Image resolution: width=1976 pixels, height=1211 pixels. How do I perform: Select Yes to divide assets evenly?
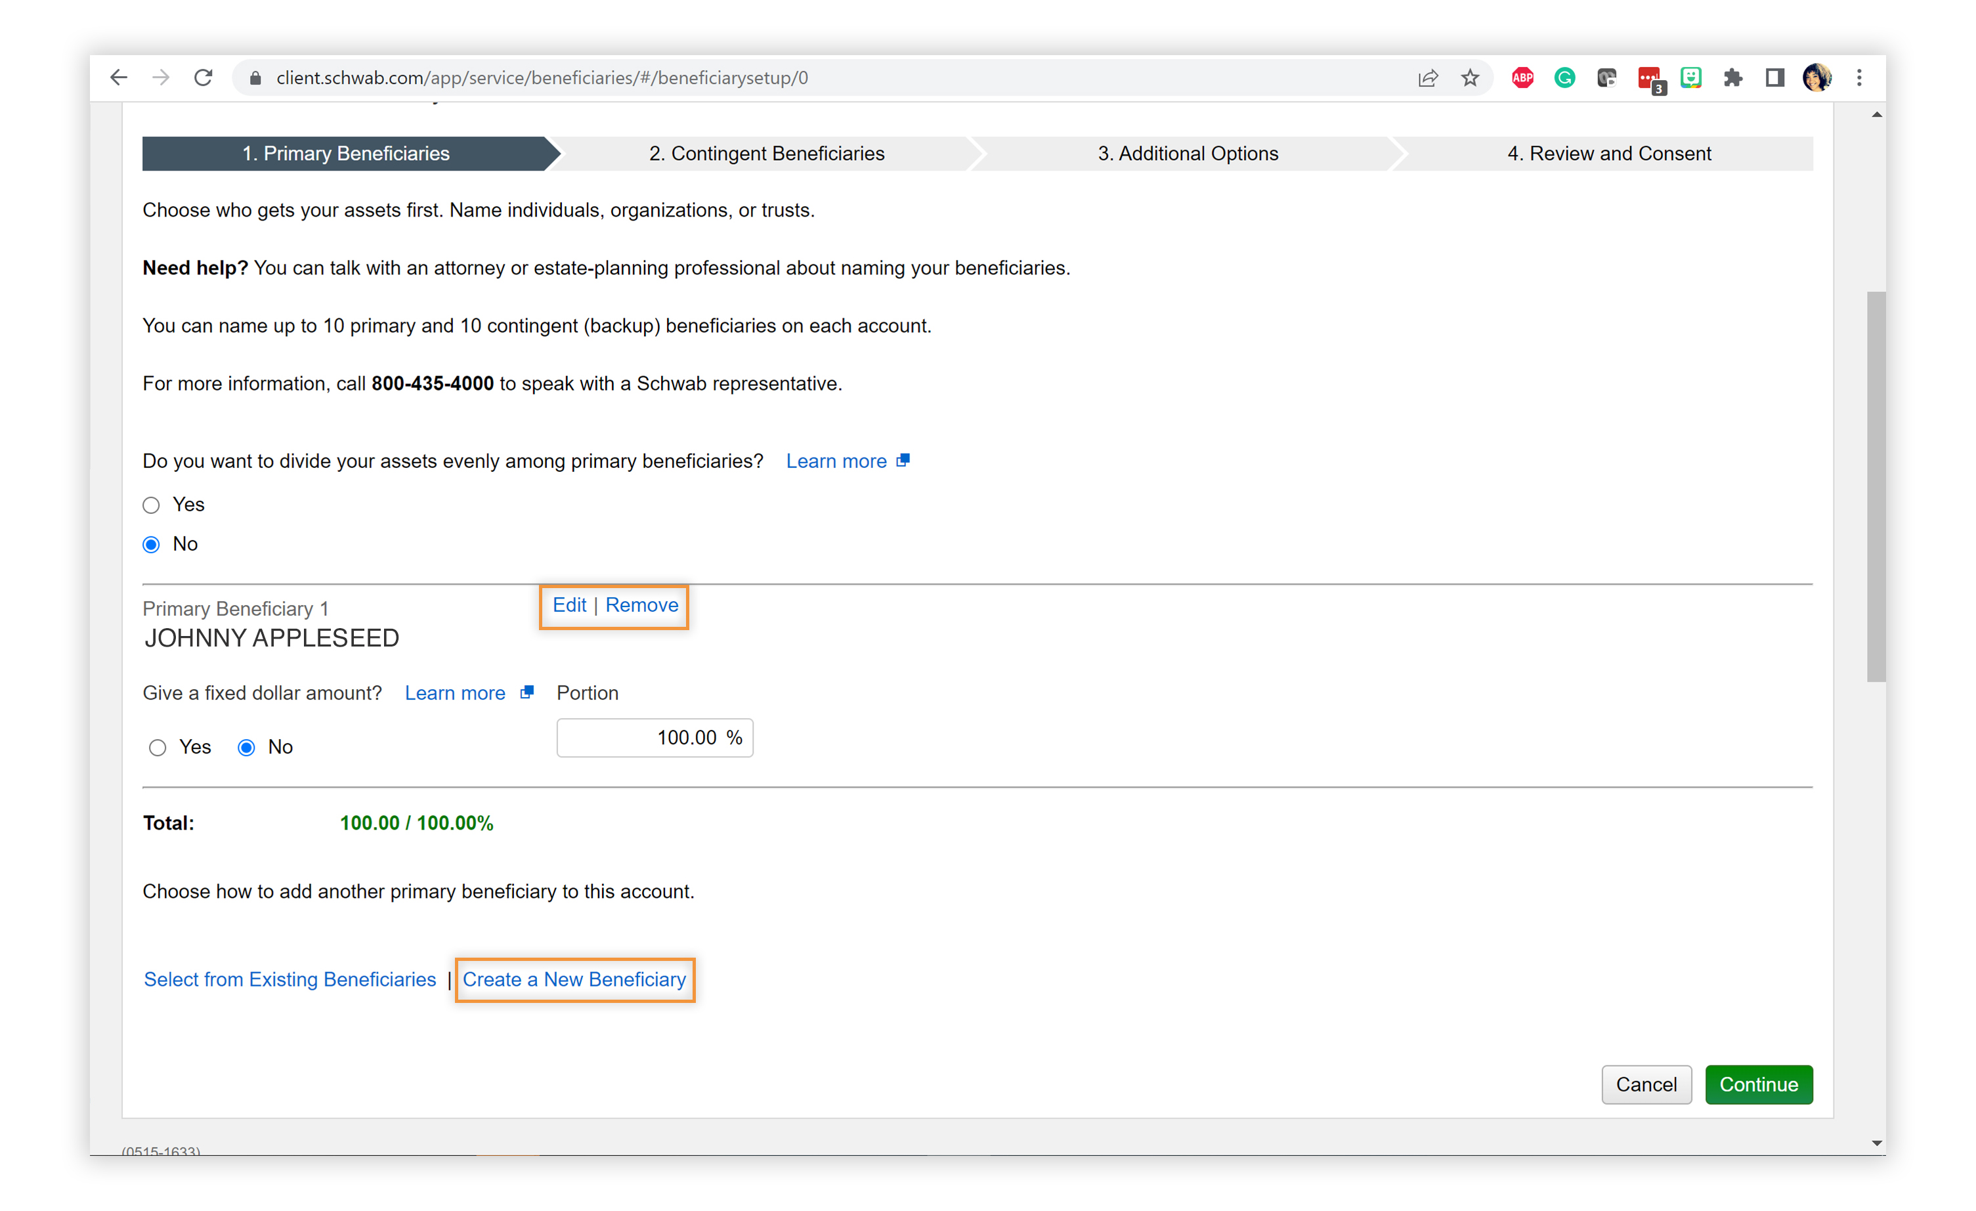click(x=151, y=505)
